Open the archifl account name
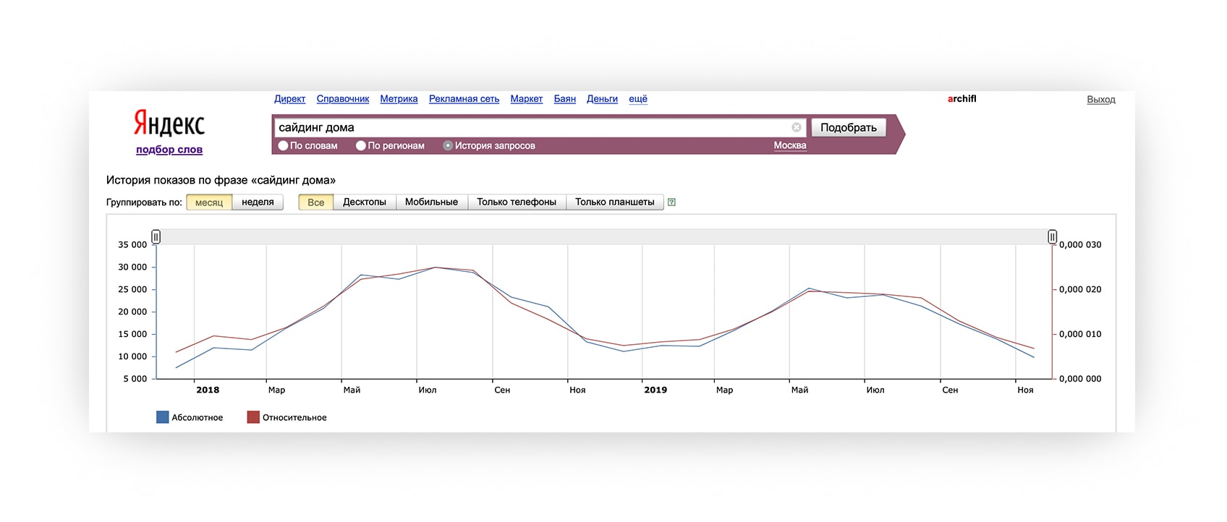This screenshot has width=1227, height=522. pos(962,99)
